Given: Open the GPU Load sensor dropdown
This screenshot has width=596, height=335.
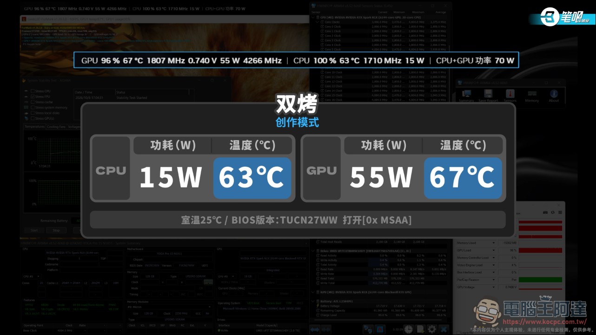Looking at the screenshot, I should click(x=493, y=250).
